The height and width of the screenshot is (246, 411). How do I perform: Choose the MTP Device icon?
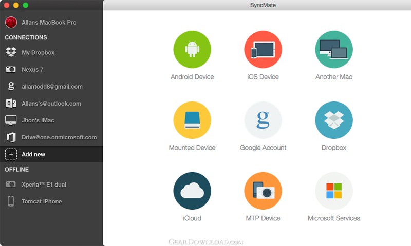[x=263, y=191]
